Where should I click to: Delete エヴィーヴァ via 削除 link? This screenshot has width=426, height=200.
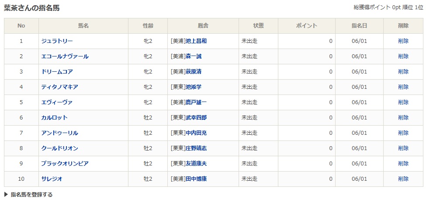point(403,102)
